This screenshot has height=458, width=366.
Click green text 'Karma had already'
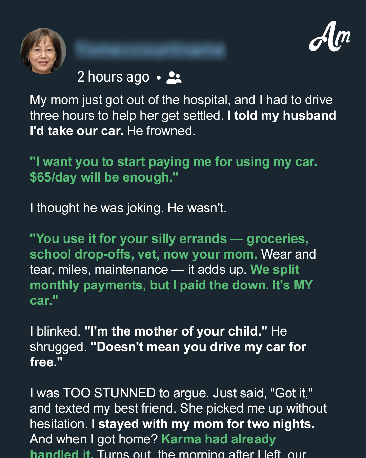coord(219,439)
